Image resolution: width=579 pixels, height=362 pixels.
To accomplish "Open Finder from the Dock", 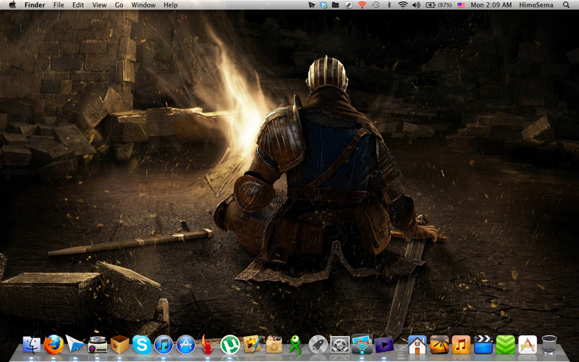I will click(32, 345).
